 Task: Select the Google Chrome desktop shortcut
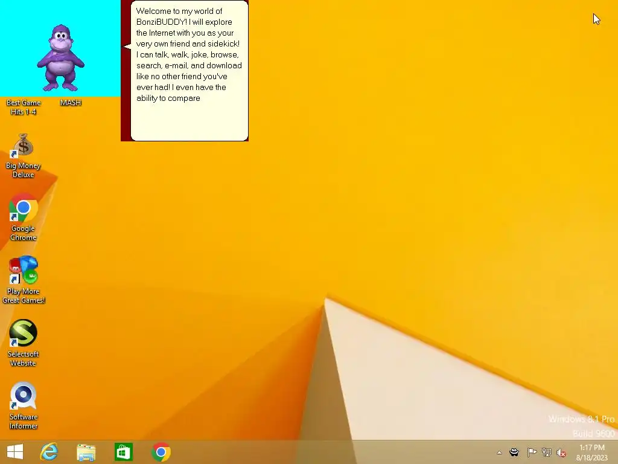[24, 217]
